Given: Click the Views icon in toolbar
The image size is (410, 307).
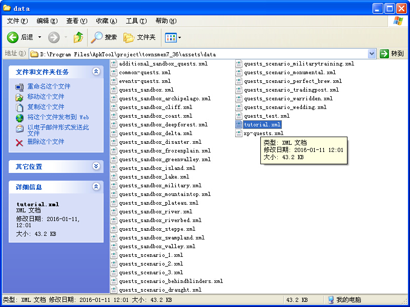Looking at the screenshot, I should [x=171, y=37].
